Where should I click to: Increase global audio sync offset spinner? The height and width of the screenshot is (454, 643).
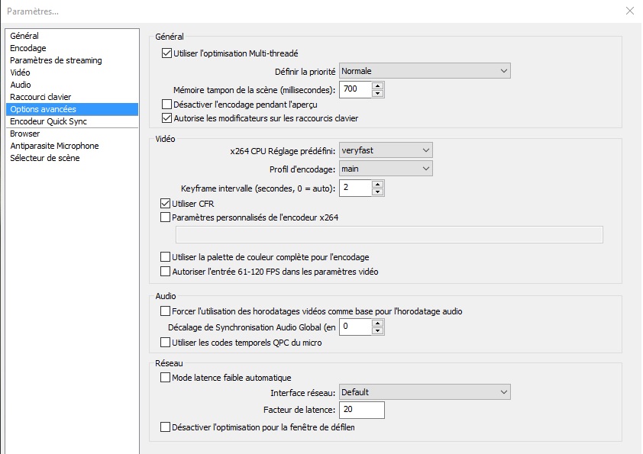(378, 323)
